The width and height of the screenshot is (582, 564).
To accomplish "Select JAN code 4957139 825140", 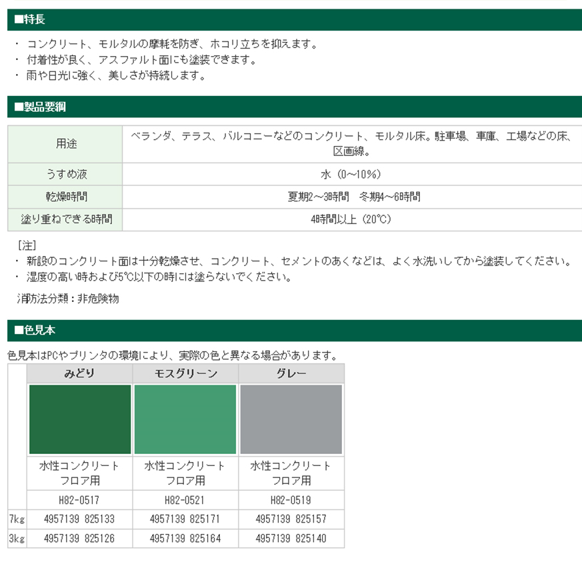I will point(289,538).
